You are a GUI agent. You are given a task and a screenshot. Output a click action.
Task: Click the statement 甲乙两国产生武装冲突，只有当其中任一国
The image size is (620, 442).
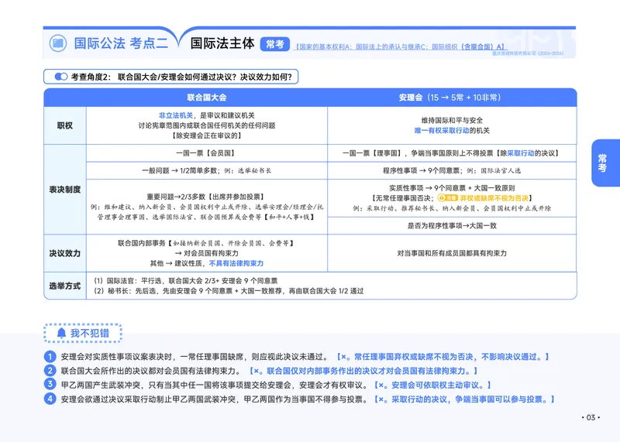(x=214, y=385)
